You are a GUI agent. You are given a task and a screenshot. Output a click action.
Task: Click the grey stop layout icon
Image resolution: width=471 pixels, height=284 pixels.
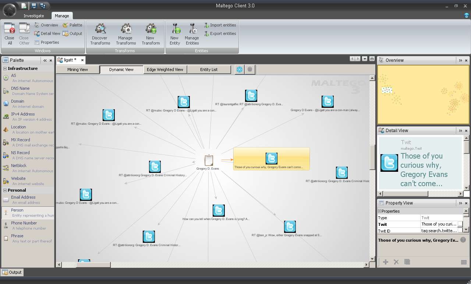tap(250, 69)
